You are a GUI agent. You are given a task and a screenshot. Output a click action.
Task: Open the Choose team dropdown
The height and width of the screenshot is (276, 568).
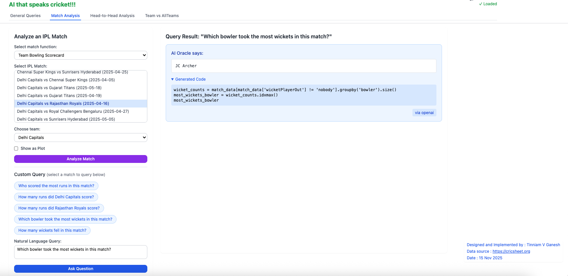click(x=80, y=138)
